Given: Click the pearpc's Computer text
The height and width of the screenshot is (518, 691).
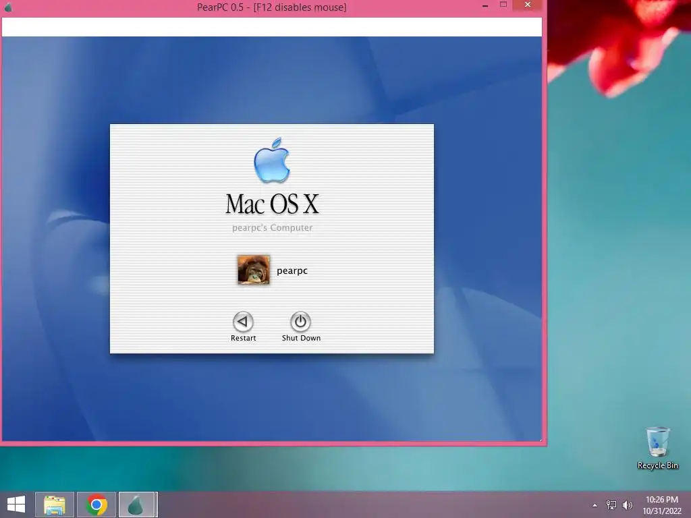Looking at the screenshot, I should click(x=273, y=228).
